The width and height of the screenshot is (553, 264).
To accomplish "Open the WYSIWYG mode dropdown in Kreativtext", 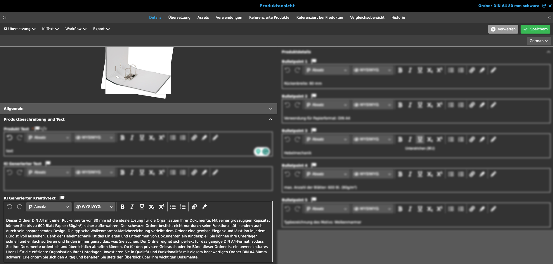I will [x=94, y=207].
